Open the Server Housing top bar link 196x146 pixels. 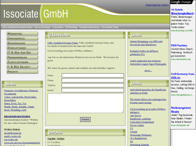[x=42, y=27]
